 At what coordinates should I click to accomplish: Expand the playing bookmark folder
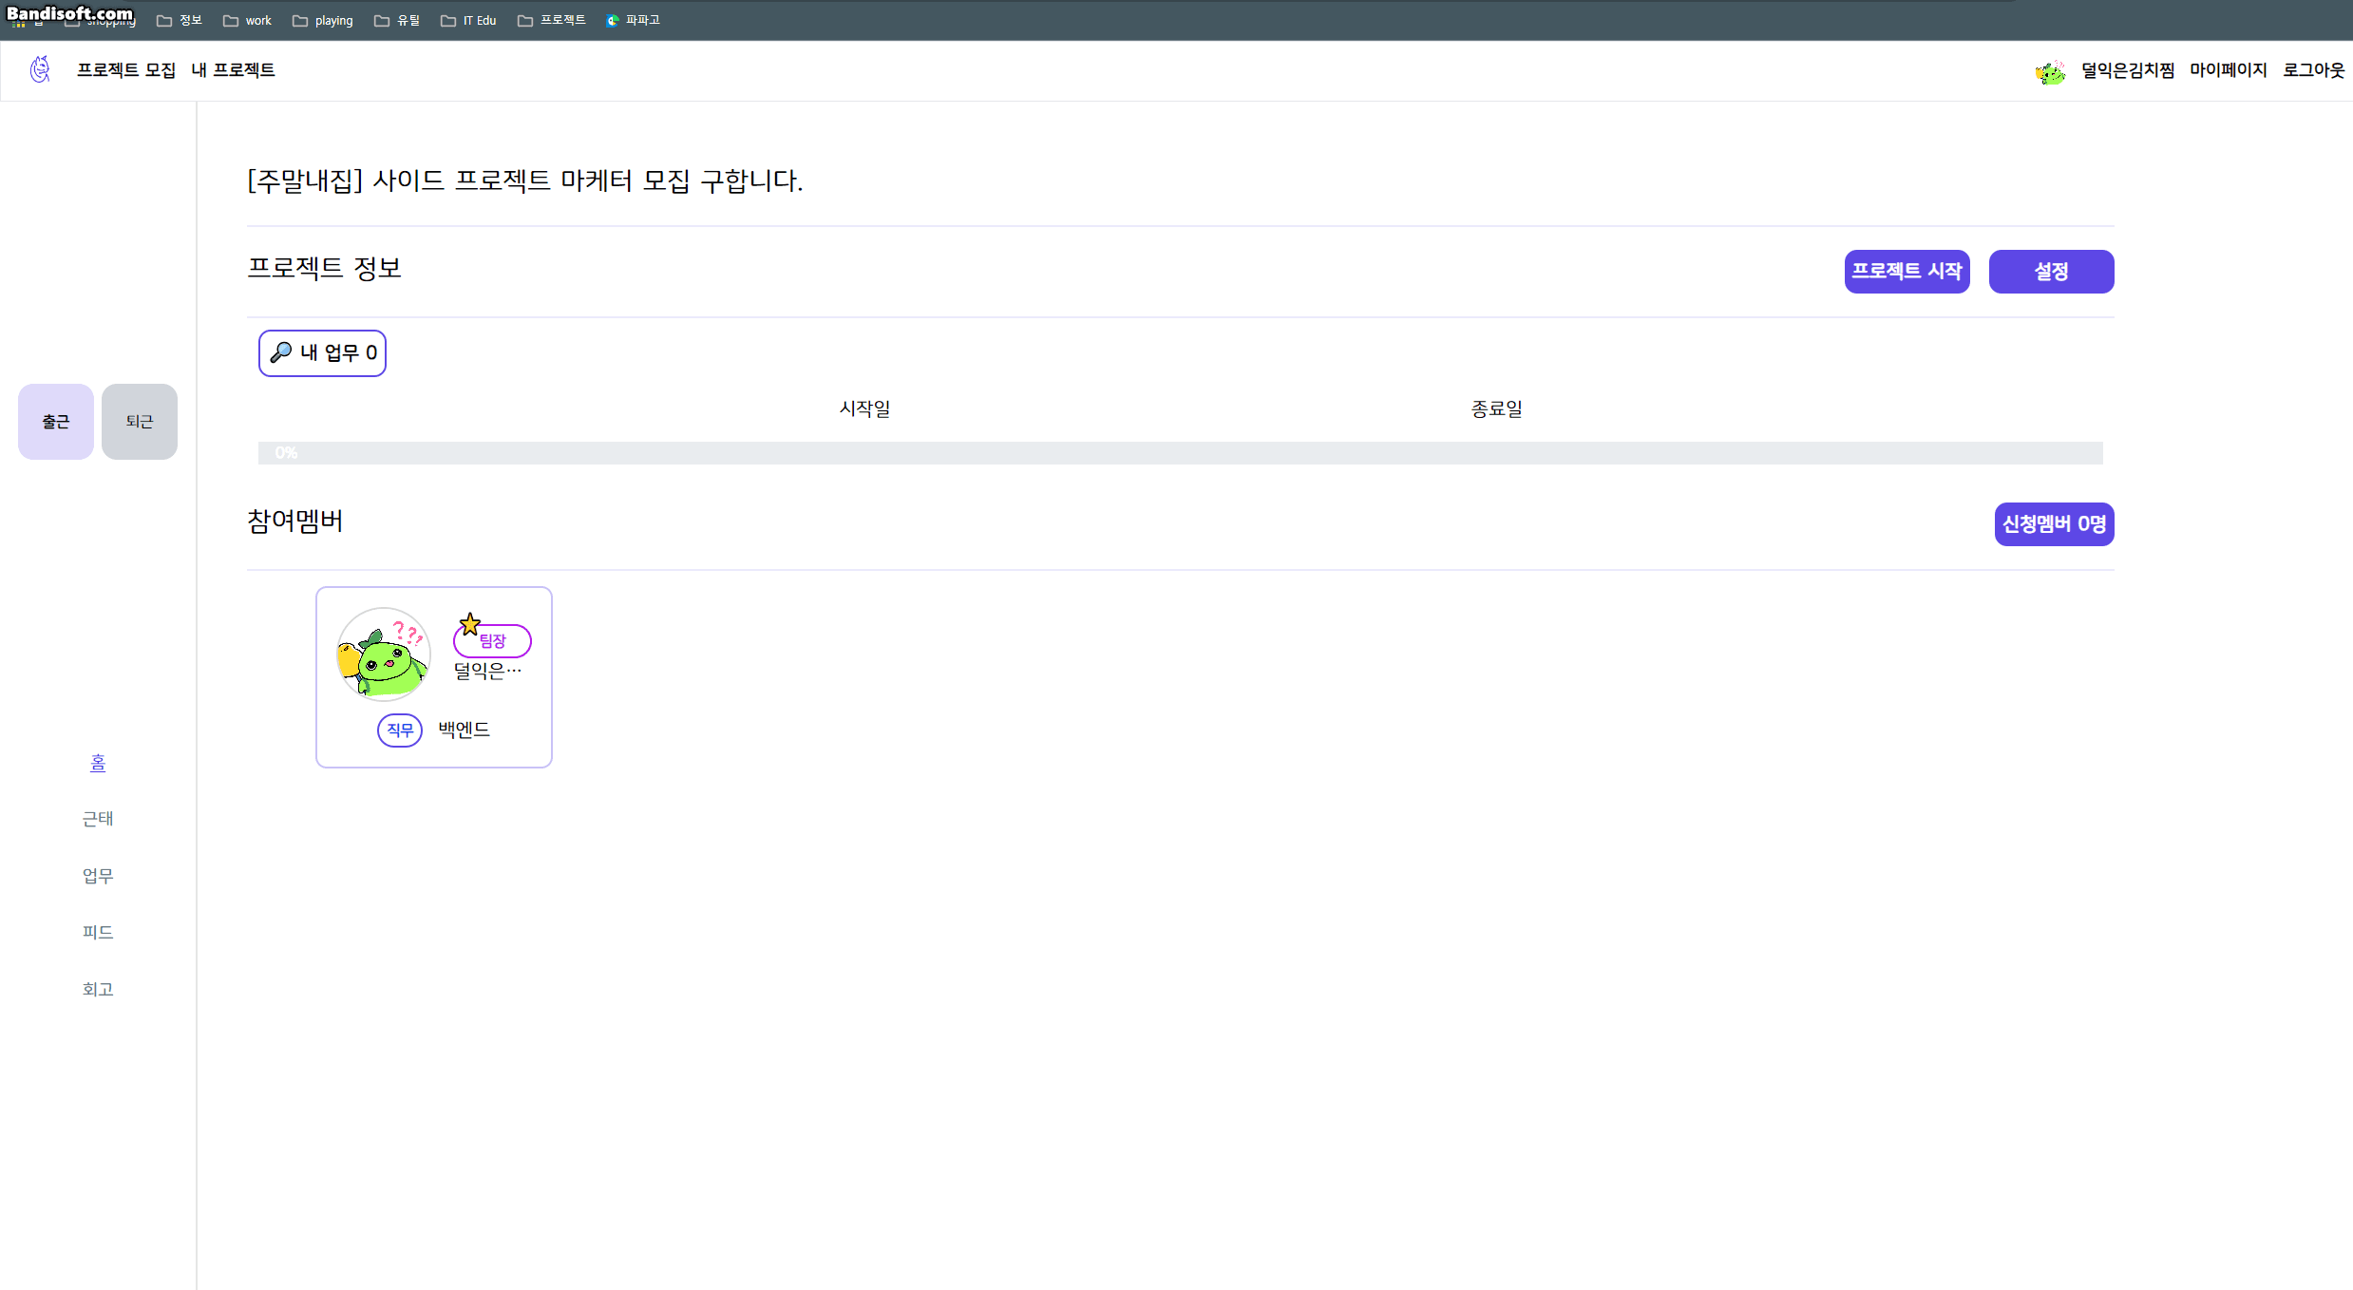coord(323,20)
